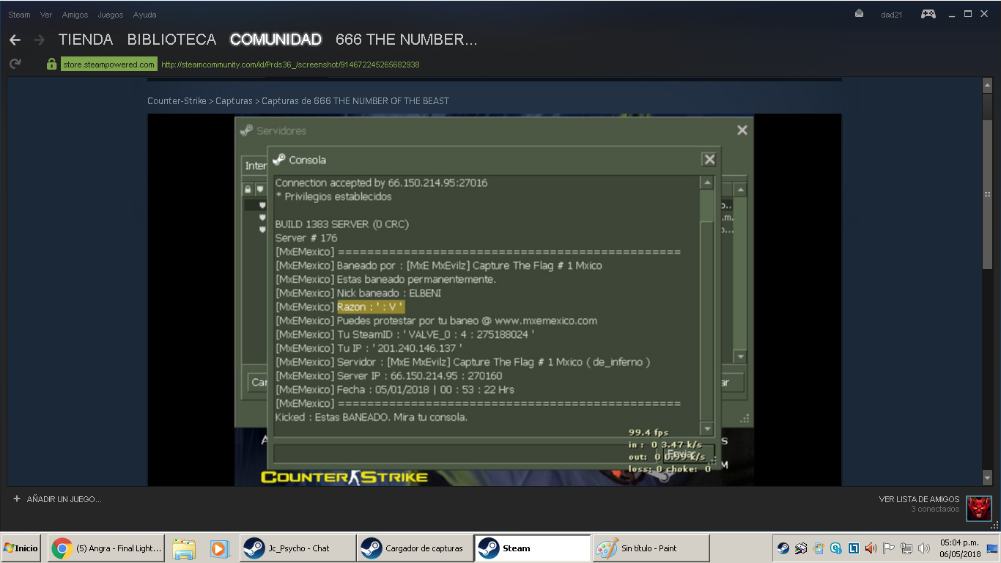This screenshot has height=563, width=1001.
Task: Open the media player taskbar icon
Action: (218, 548)
